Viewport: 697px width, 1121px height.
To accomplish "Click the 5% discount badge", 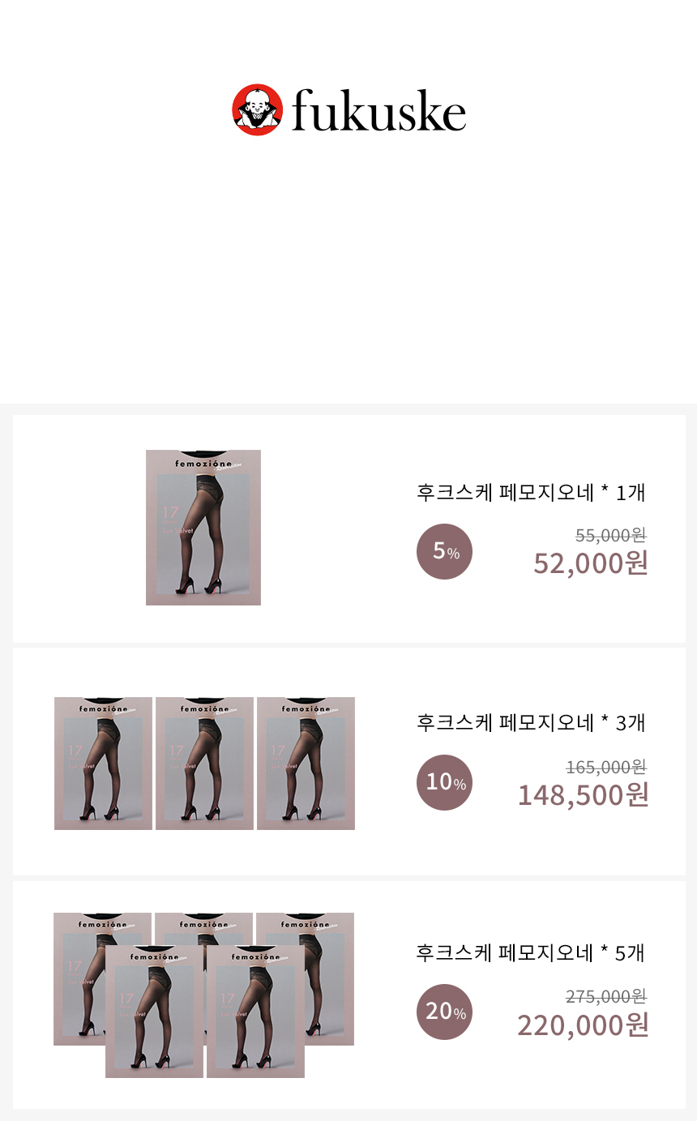I will tap(444, 552).
